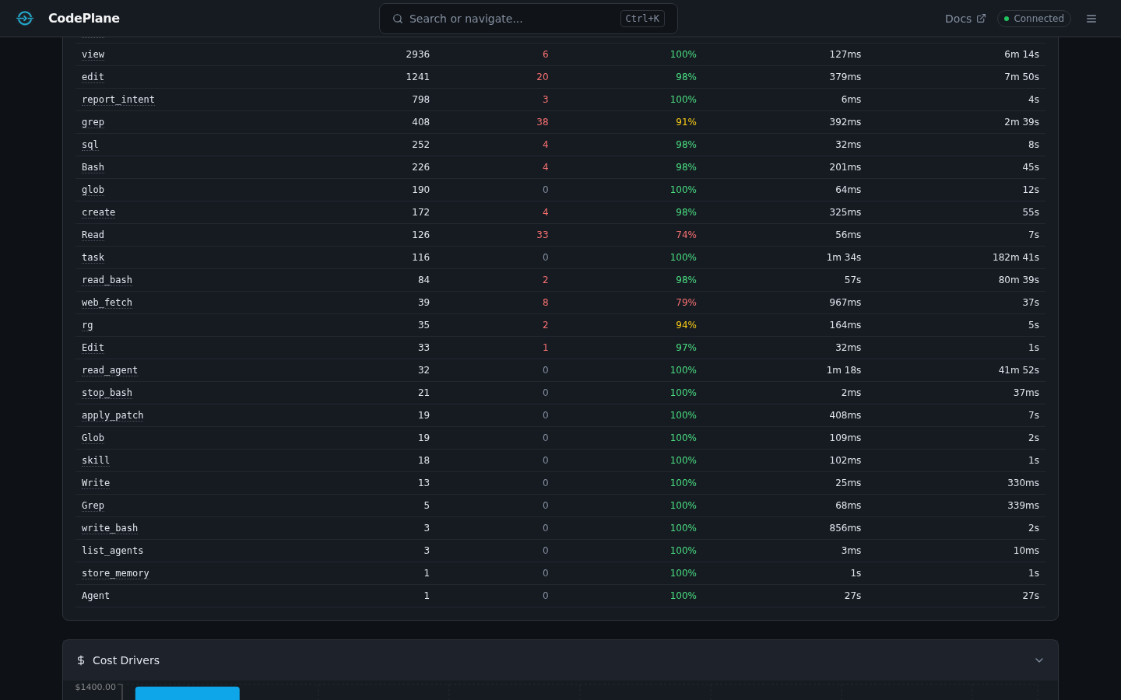Click the apply_patch tool name
The height and width of the screenshot is (700, 1121).
tap(112, 415)
